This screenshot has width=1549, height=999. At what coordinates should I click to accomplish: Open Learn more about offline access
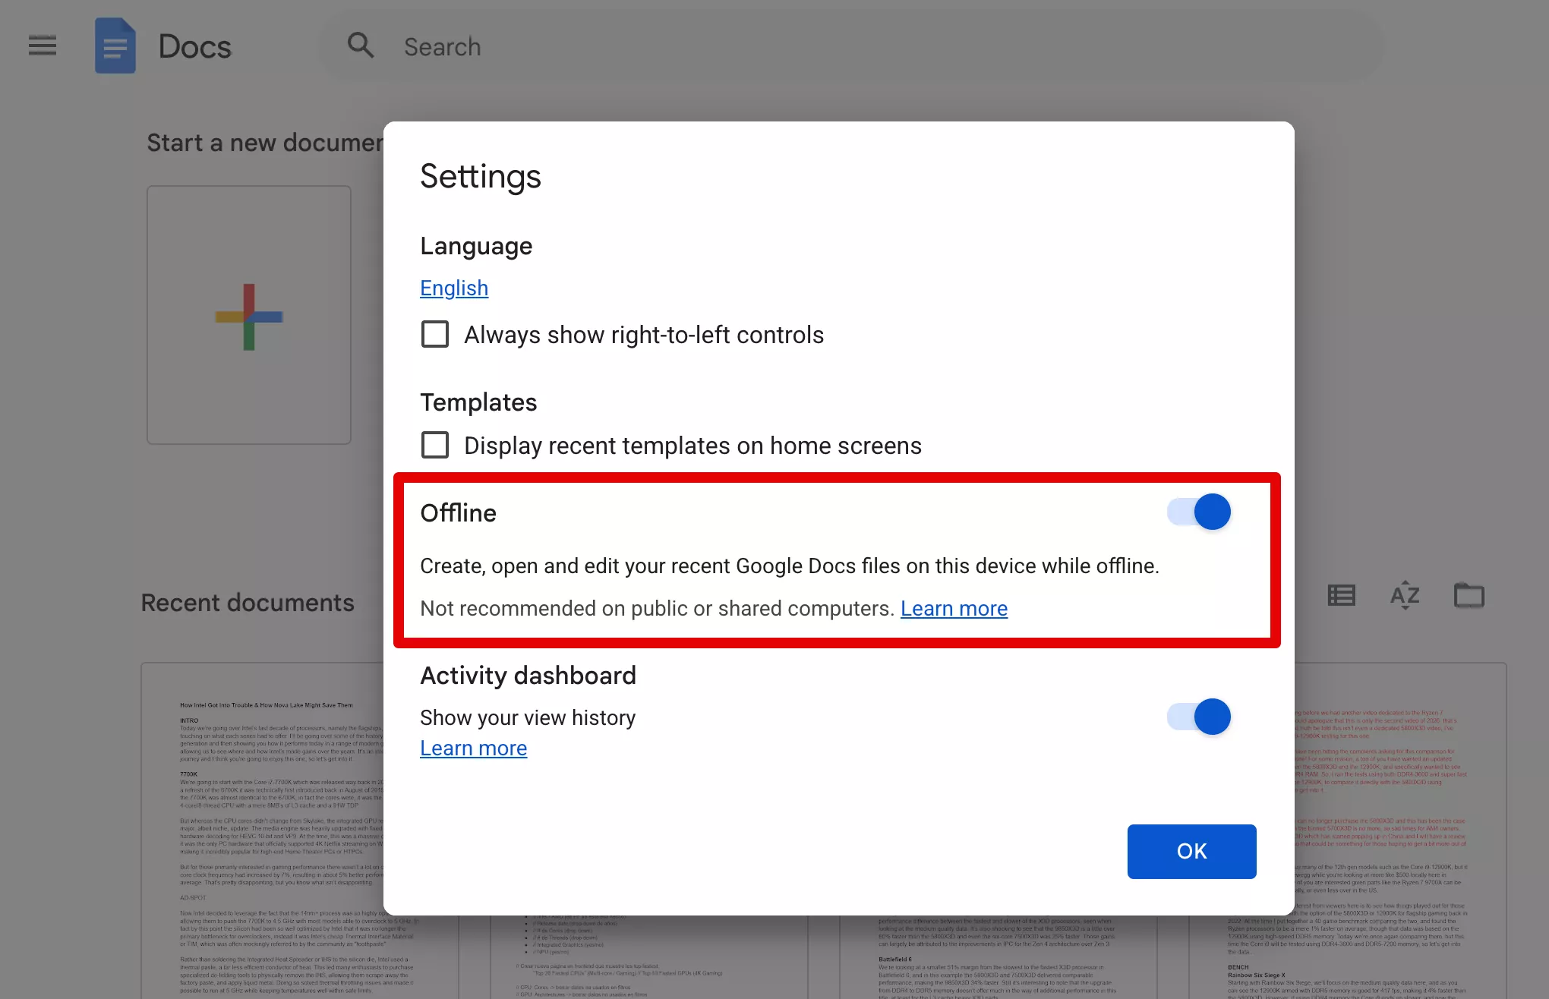tap(954, 608)
